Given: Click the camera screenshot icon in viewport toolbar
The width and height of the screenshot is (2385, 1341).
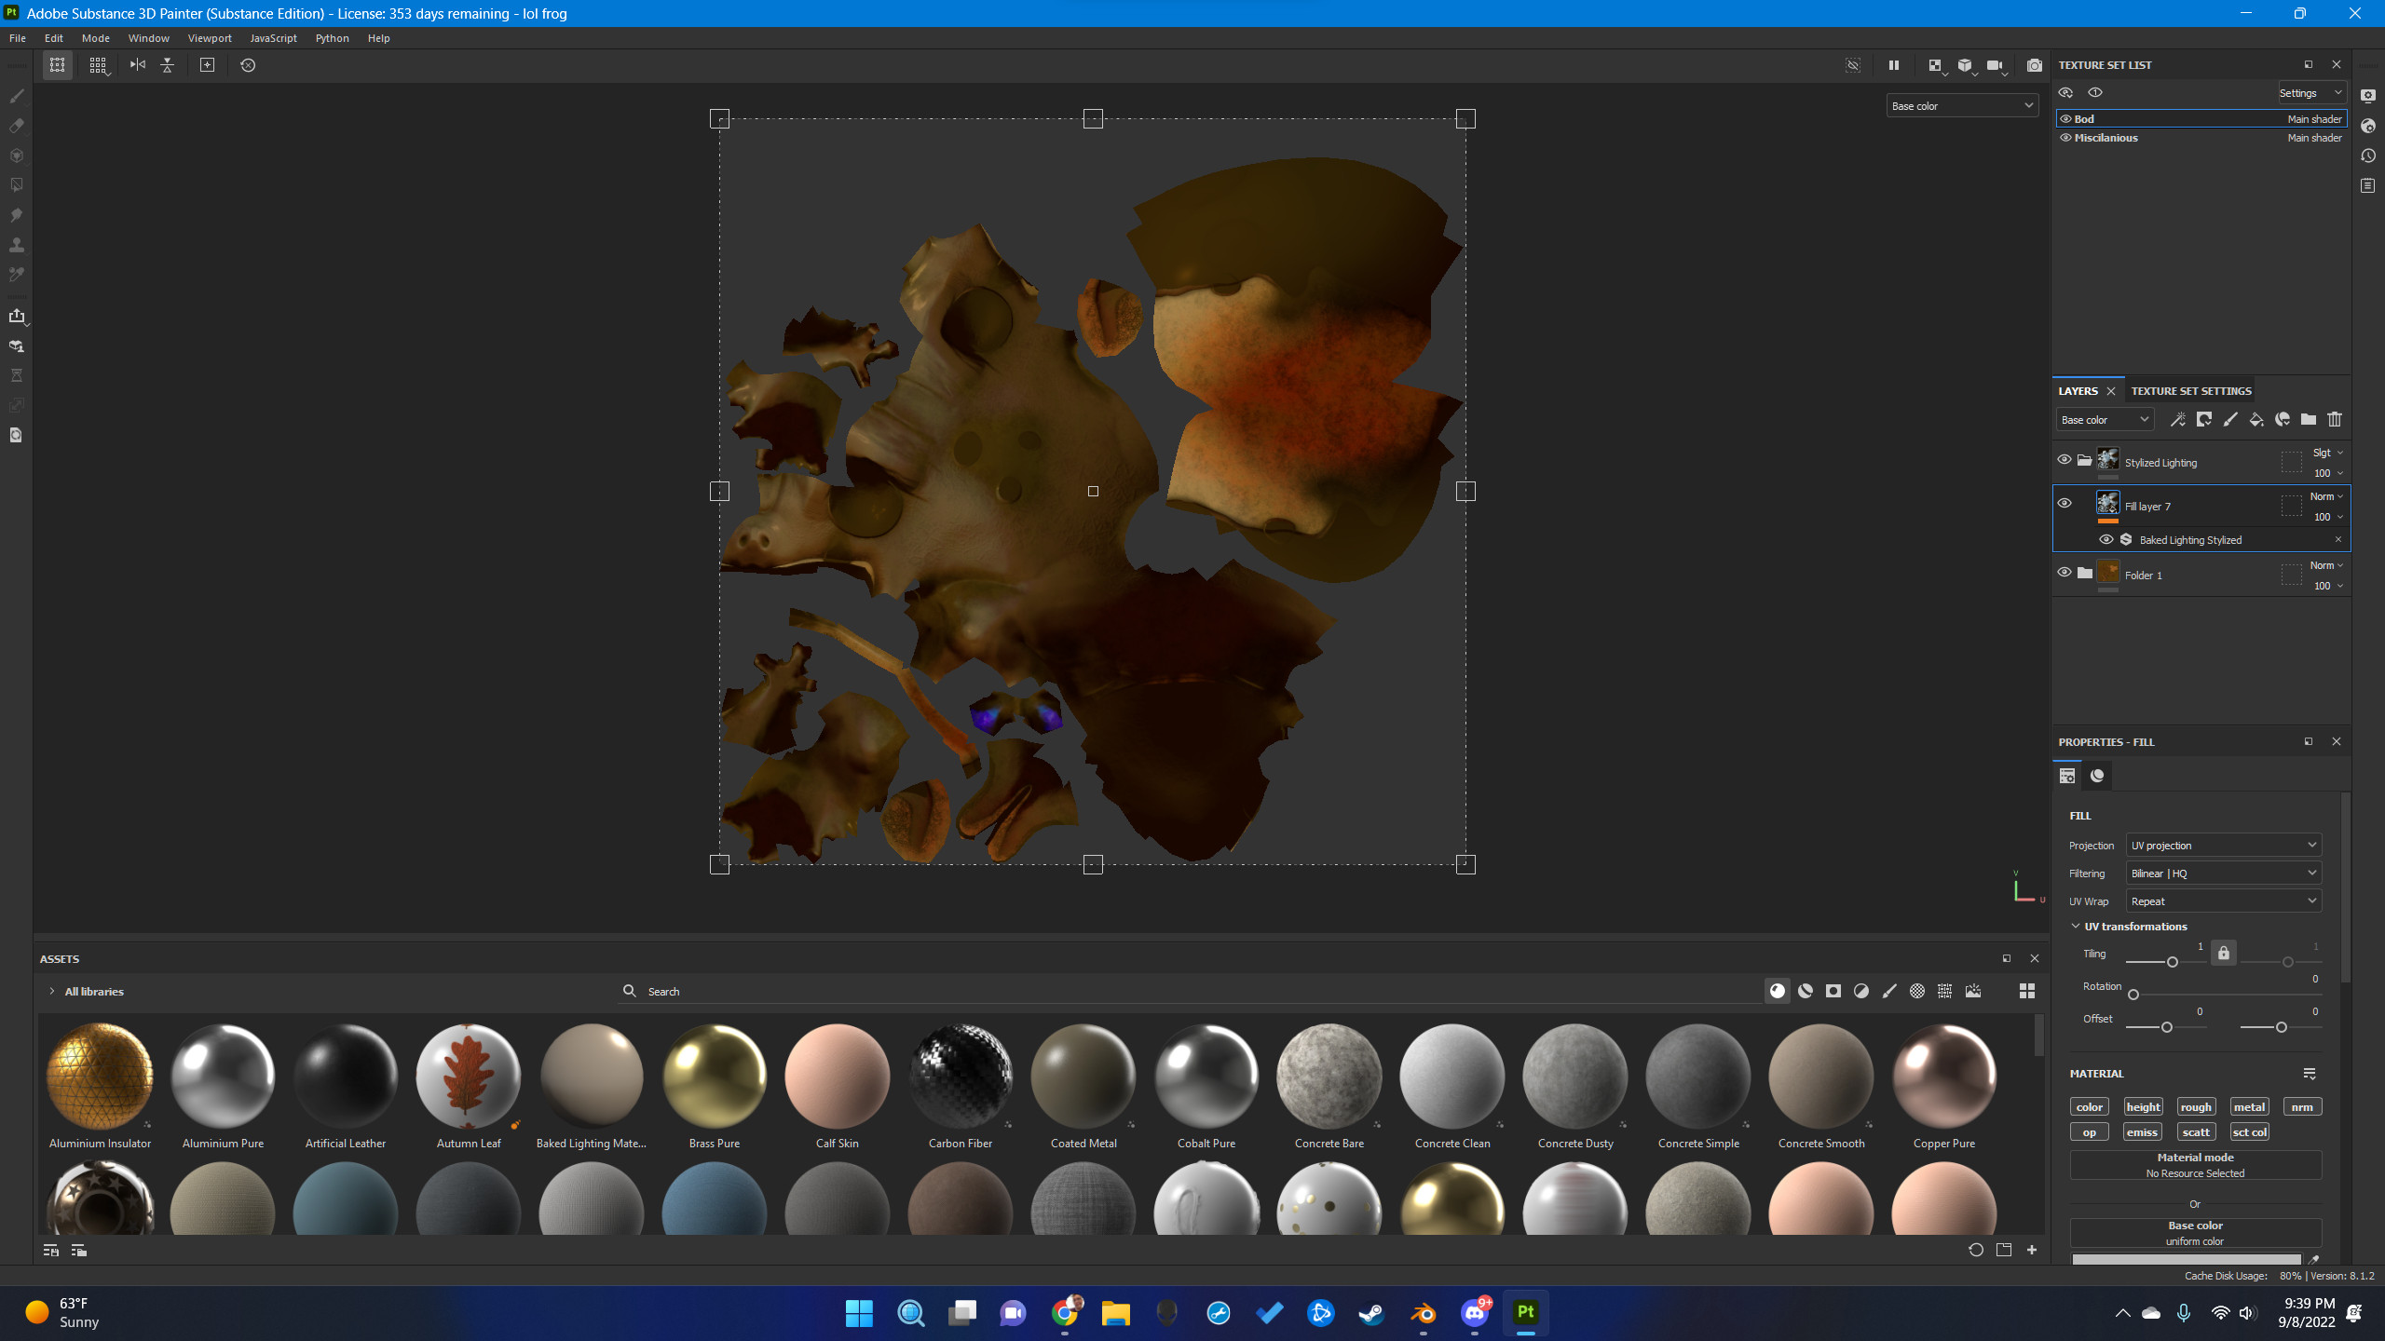Looking at the screenshot, I should (x=2034, y=65).
